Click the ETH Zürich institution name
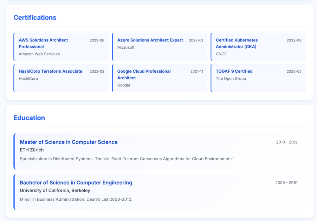317x221 pixels. (x=32, y=150)
